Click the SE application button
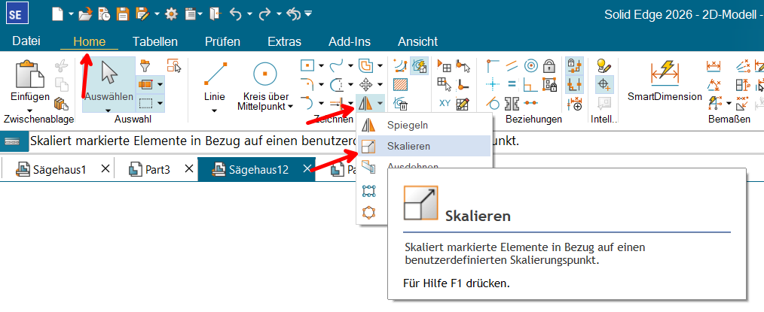This screenshot has height=312, width=764. (x=17, y=14)
